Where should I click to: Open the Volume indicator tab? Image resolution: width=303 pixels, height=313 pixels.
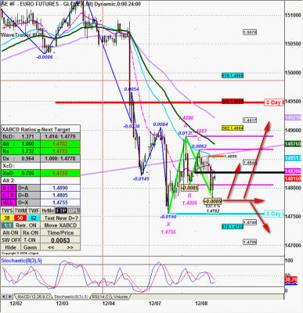(121, 297)
